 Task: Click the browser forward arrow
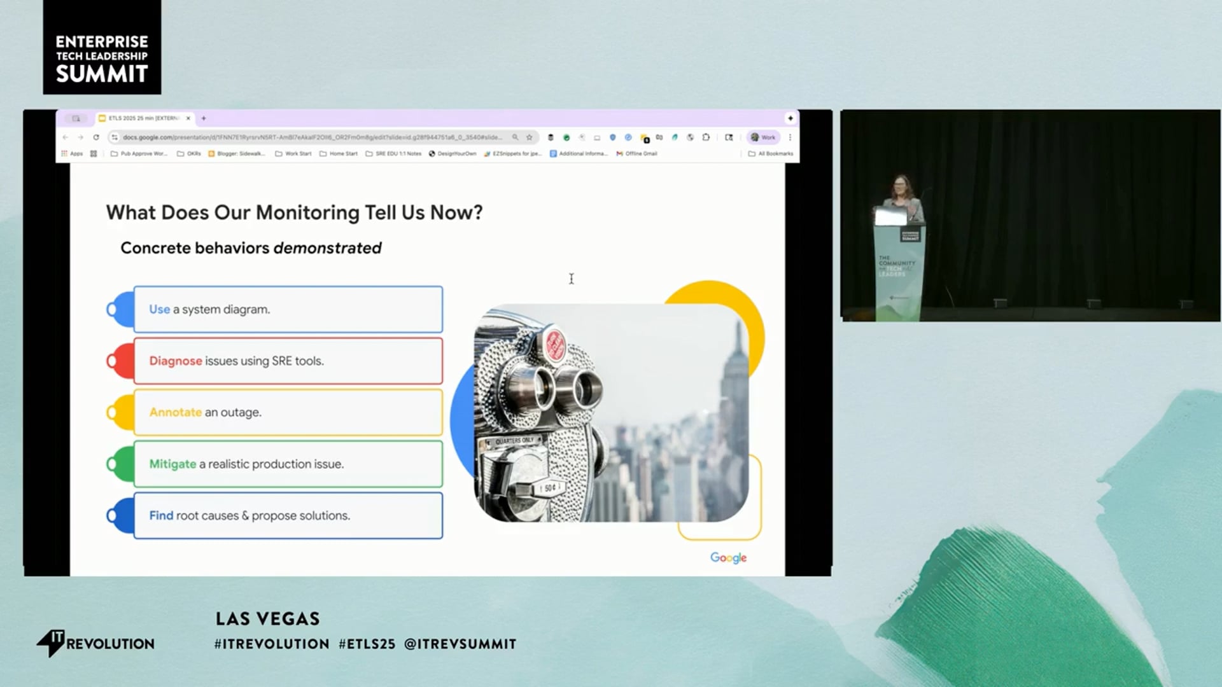[x=81, y=137]
